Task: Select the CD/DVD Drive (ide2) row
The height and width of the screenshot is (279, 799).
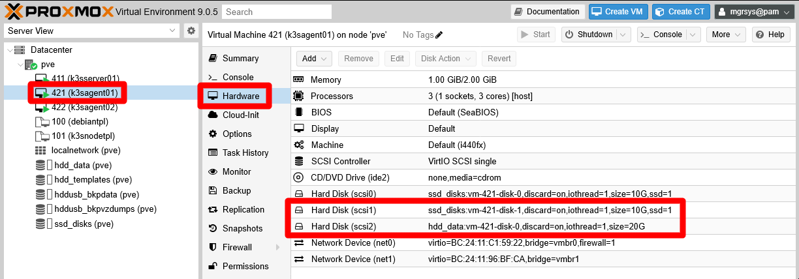Action: coord(544,177)
